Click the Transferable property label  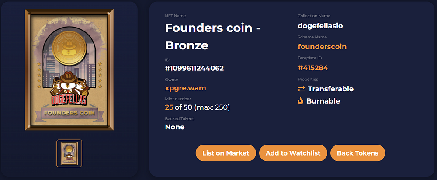[330, 89]
